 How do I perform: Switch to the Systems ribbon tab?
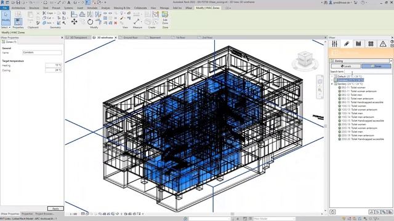tap(68, 8)
